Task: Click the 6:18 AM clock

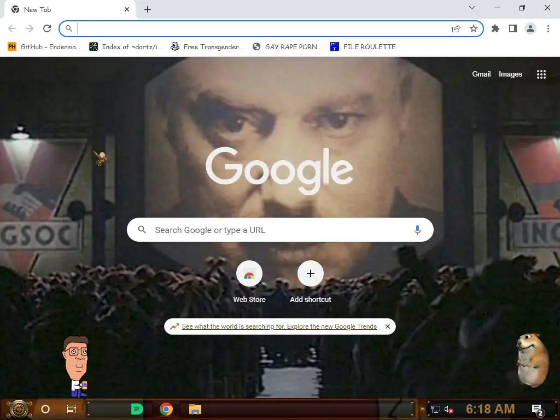Action: pyautogui.click(x=491, y=409)
